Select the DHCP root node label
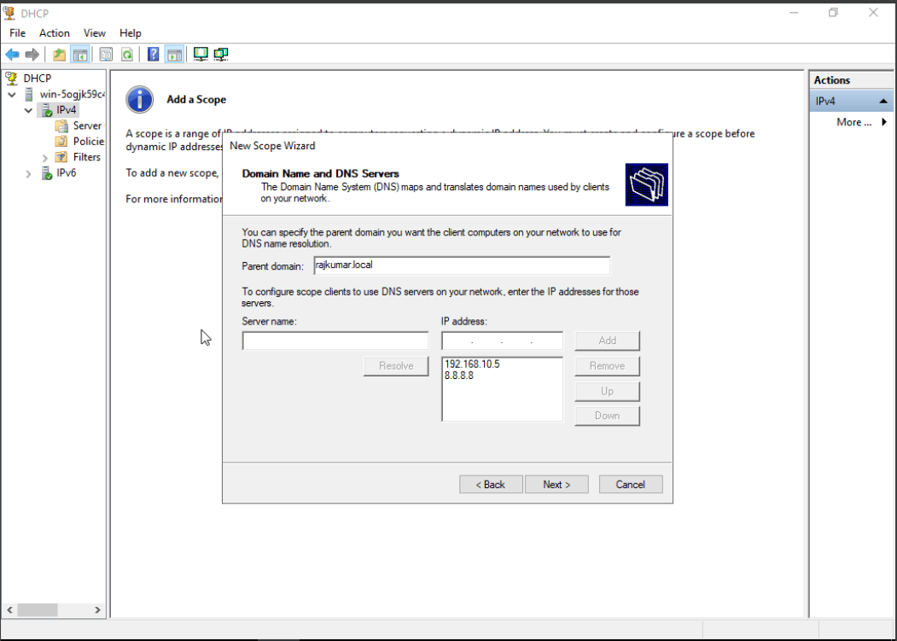 pos(38,78)
